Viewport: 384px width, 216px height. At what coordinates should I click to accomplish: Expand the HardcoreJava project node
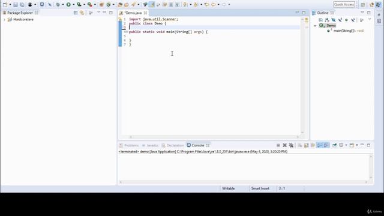4,19
